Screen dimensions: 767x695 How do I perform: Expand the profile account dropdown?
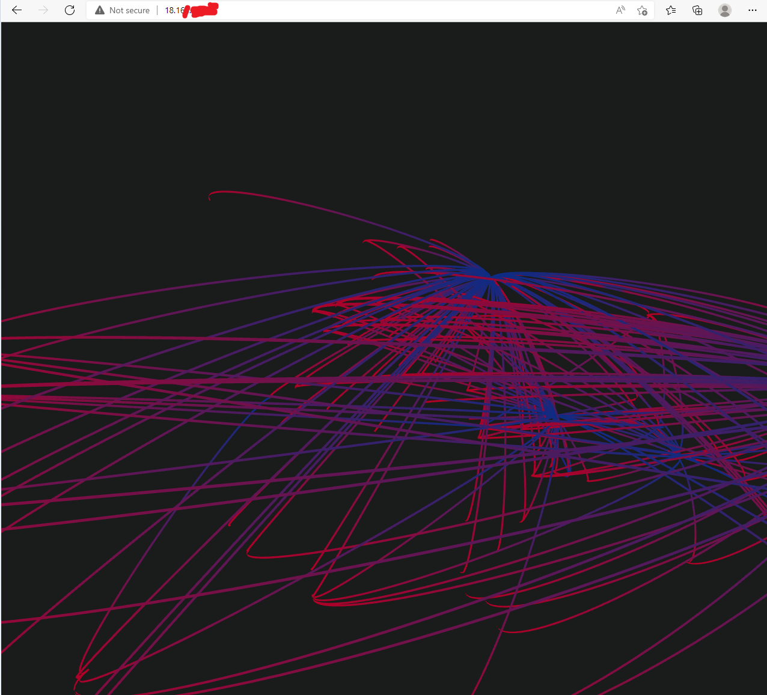[x=724, y=10]
